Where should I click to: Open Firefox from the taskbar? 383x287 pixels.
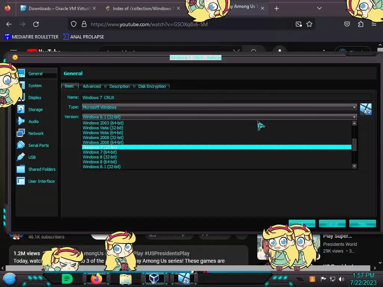(x=96, y=279)
